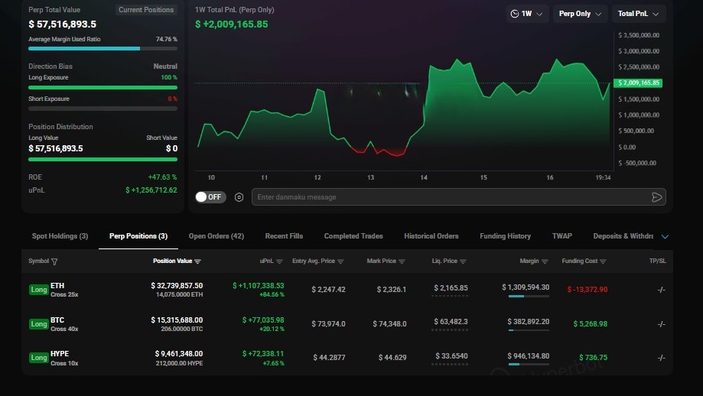Open danmaku settings icon beside OFF switch

tap(239, 197)
